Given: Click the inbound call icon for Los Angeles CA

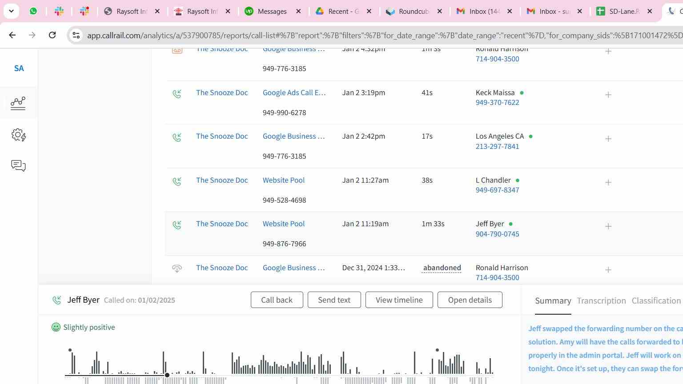Looking at the screenshot, I should [x=177, y=137].
